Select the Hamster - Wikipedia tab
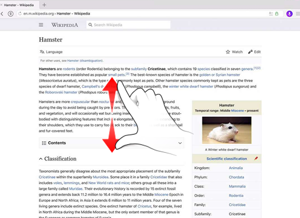Screen dimensions: 300x218 pyautogui.click(x=19, y=5)
